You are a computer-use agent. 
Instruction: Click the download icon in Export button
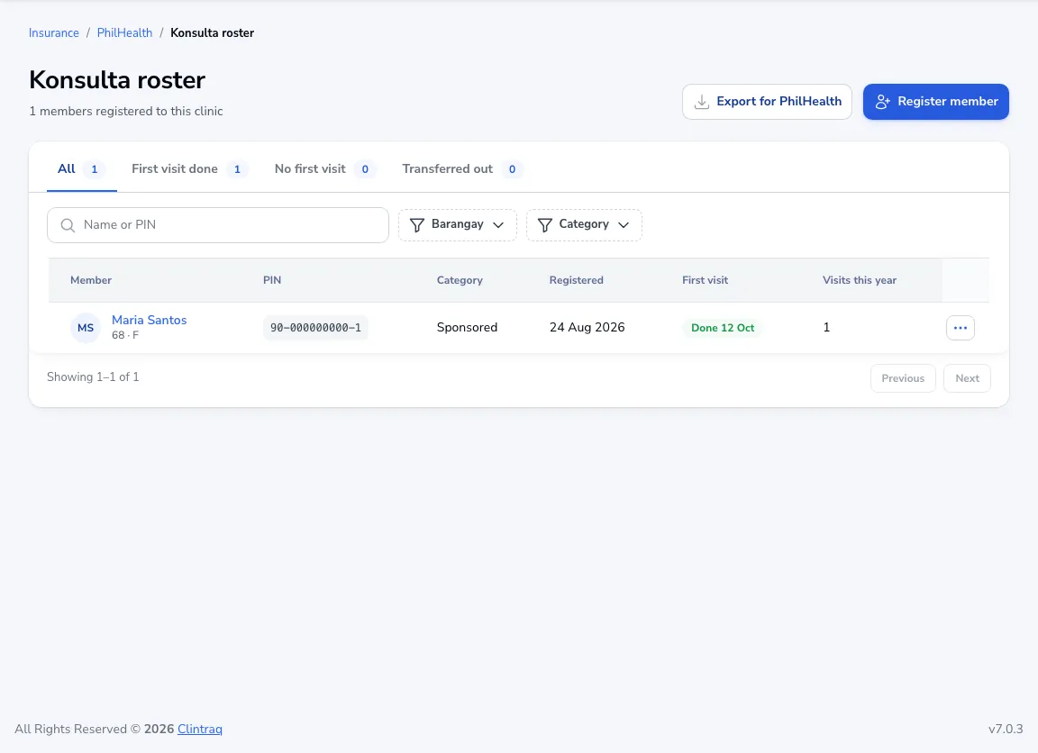pyautogui.click(x=702, y=102)
